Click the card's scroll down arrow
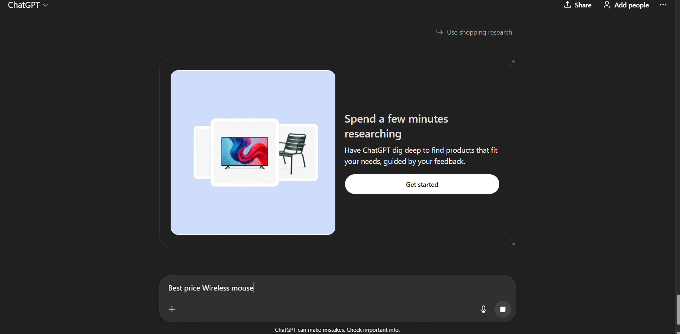Screen dimensions: 680x334 (513, 244)
